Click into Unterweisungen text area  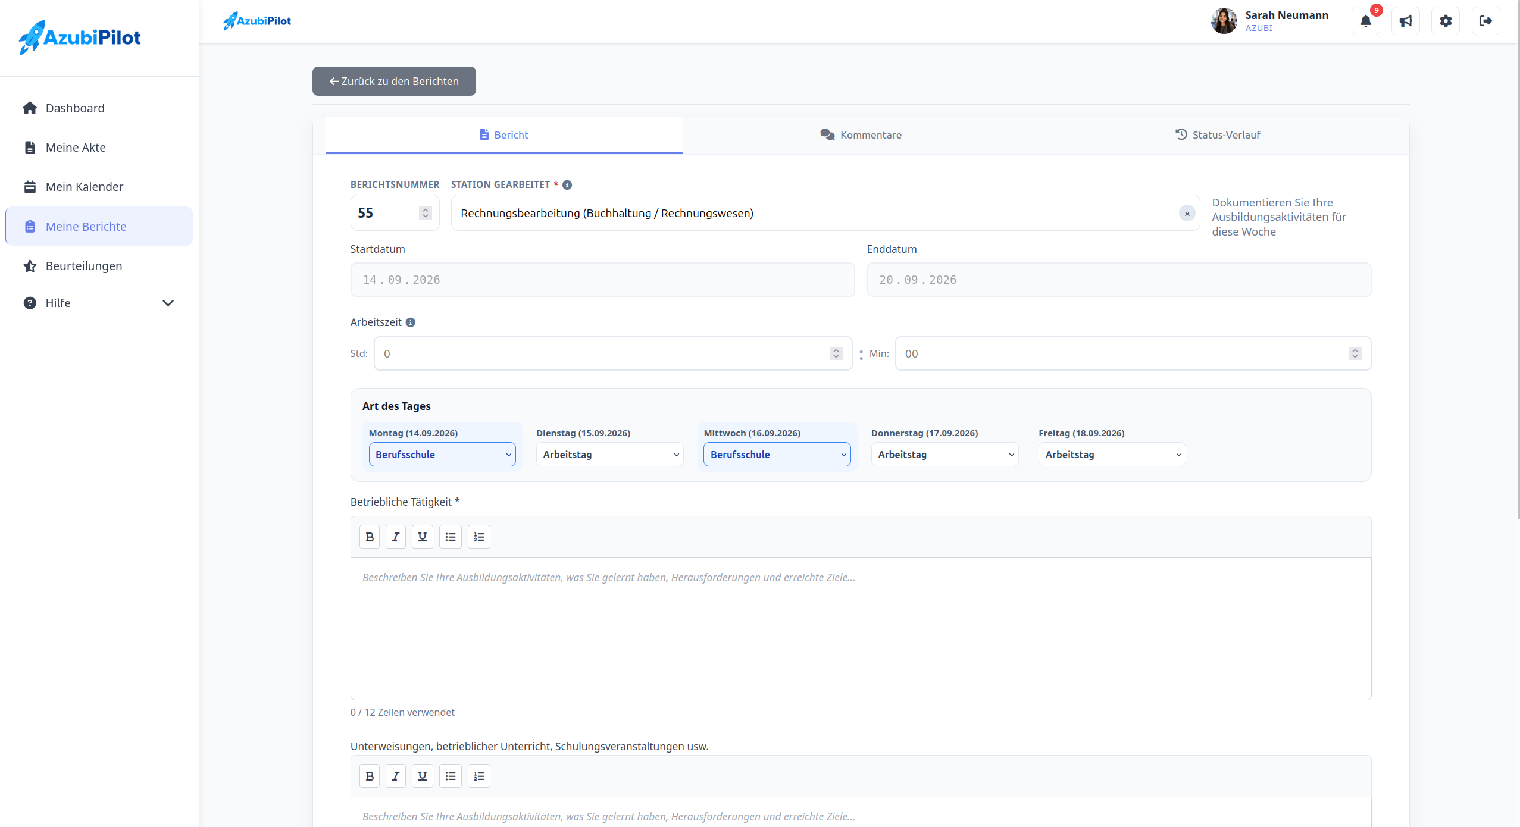[861, 812]
